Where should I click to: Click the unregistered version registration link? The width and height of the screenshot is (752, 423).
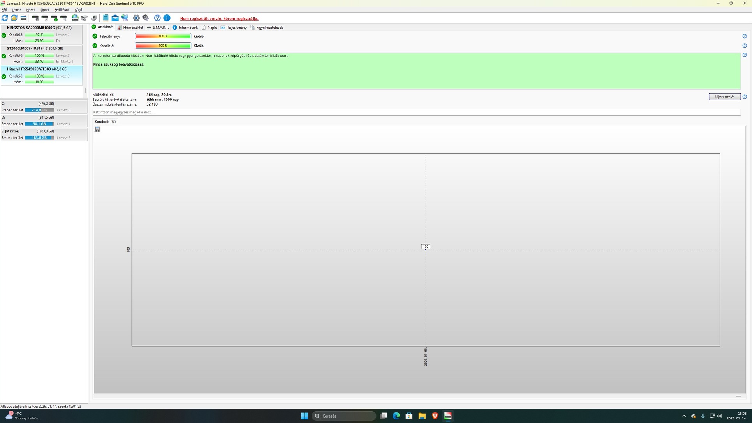point(219,19)
